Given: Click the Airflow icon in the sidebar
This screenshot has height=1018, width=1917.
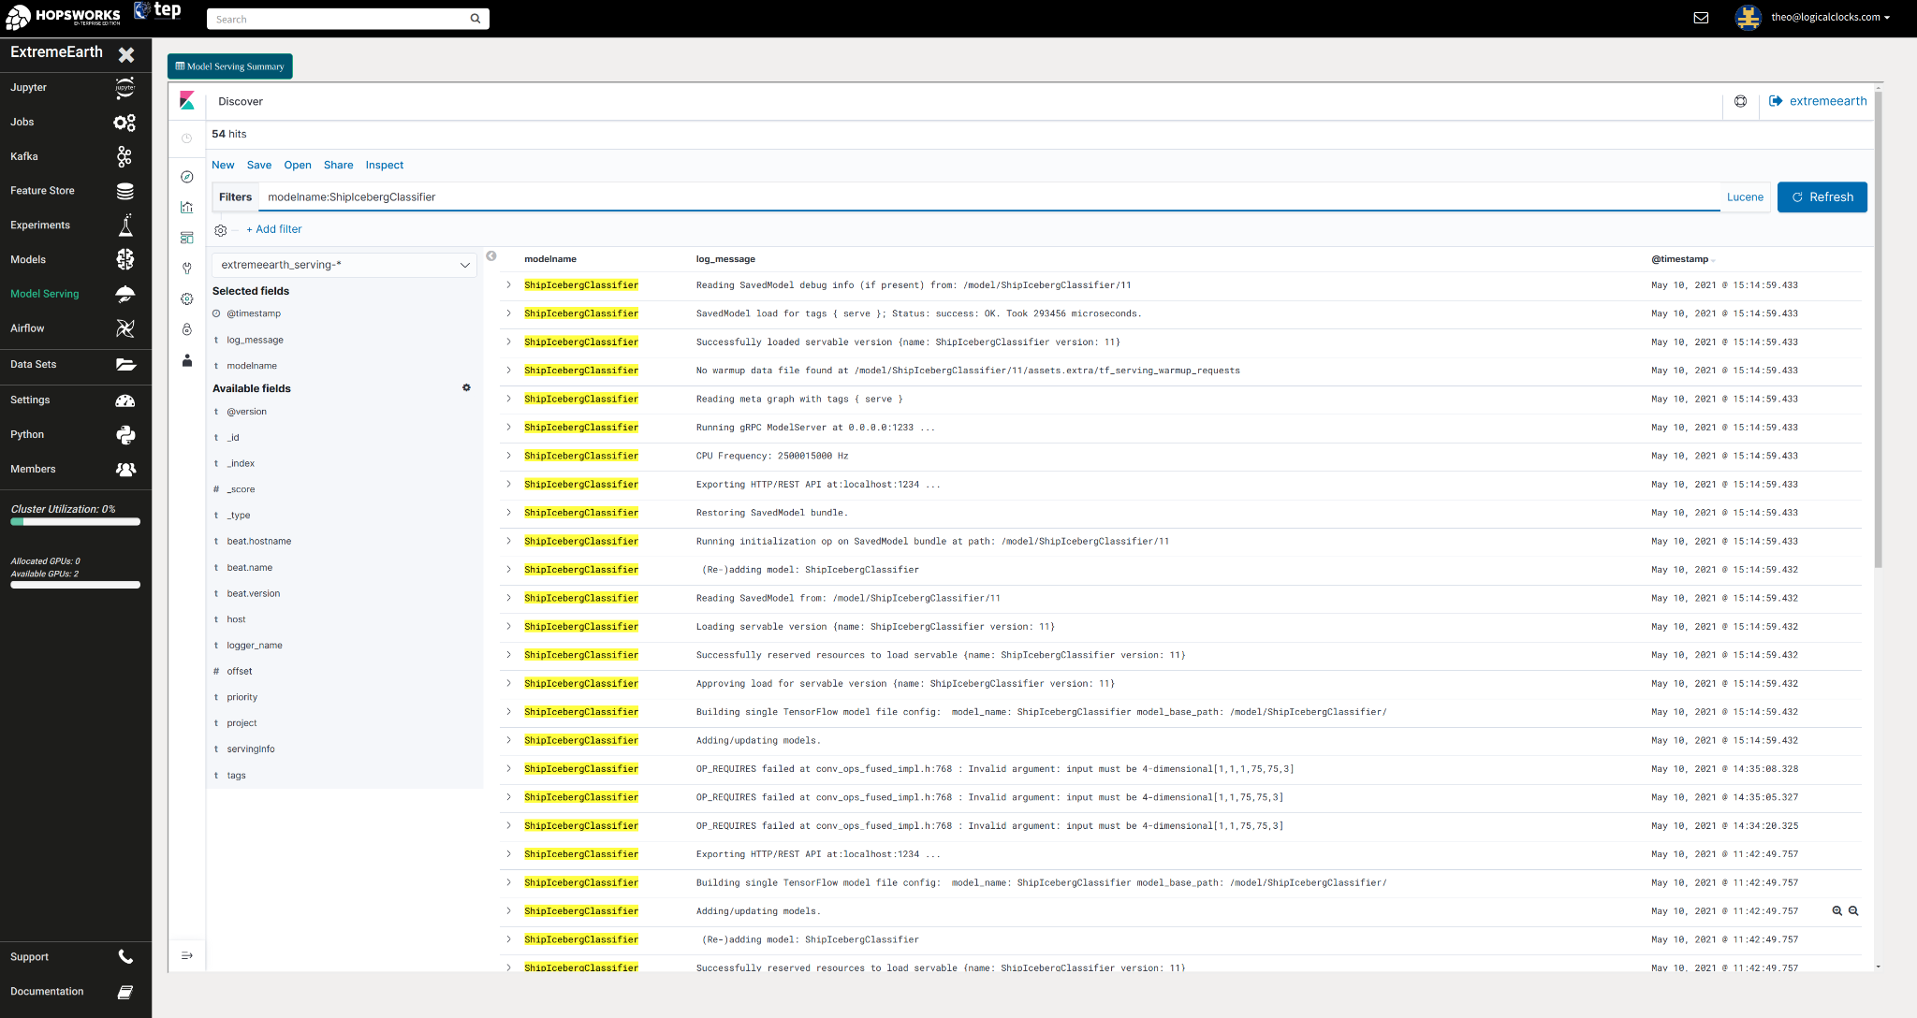Looking at the screenshot, I should pyautogui.click(x=125, y=327).
